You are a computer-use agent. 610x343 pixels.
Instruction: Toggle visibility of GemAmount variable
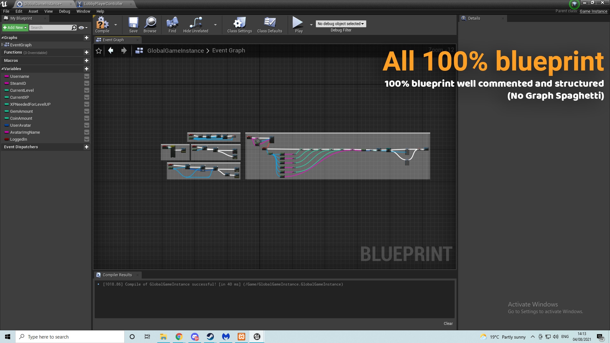[86, 111]
